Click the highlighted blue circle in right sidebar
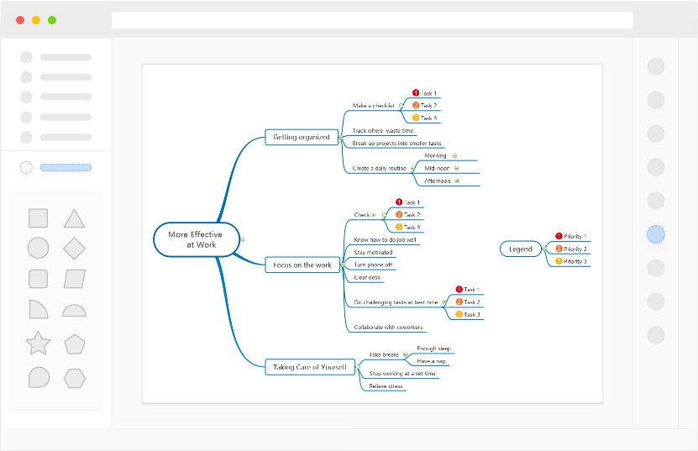Screen dimensions: 698x451 656,234
